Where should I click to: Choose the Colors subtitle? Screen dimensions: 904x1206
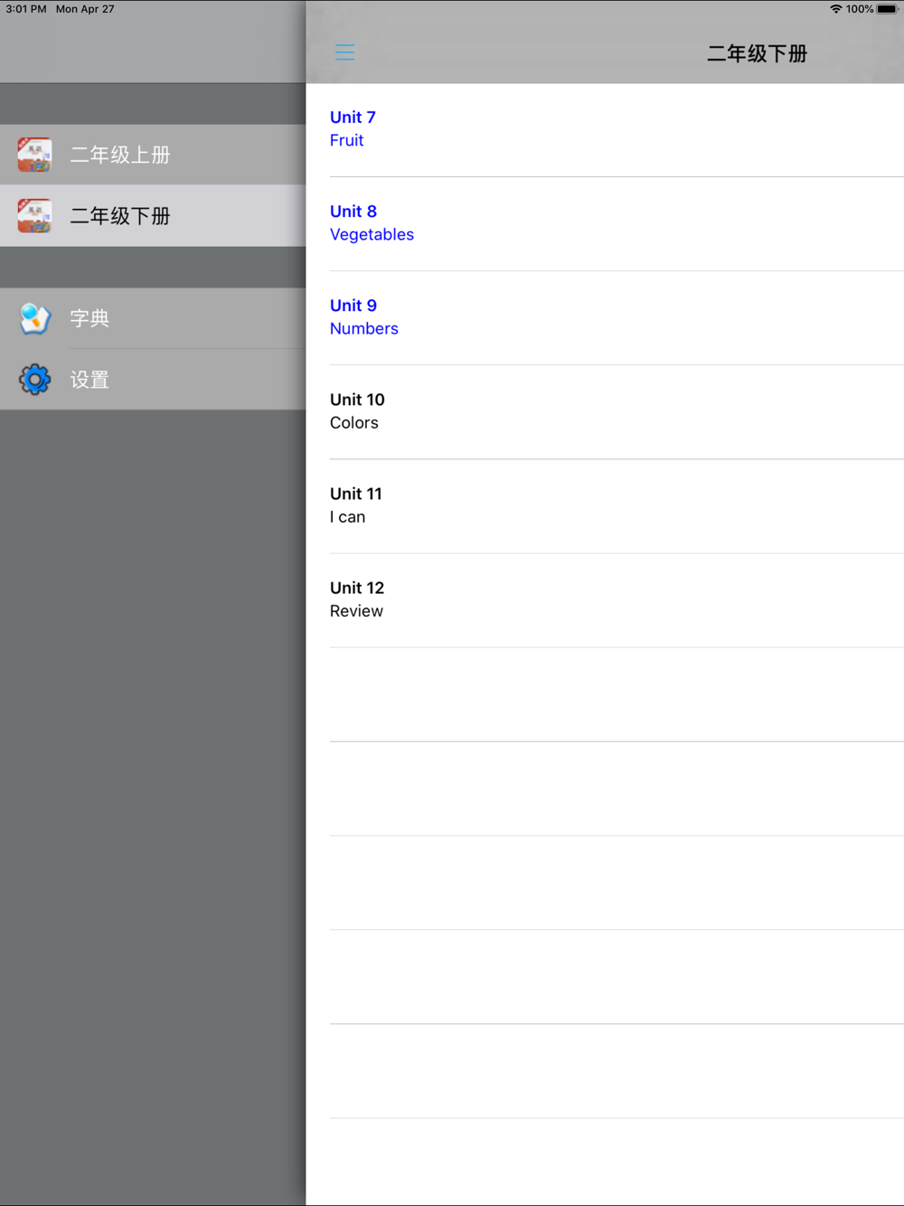[x=354, y=423]
